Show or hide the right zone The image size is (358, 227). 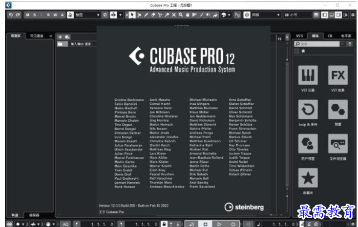(338, 15)
